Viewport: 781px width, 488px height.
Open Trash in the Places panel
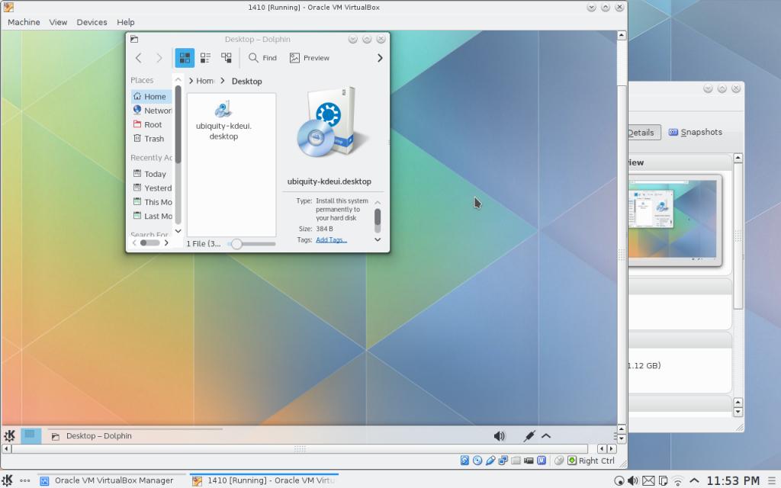pyautogui.click(x=153, y=139)
